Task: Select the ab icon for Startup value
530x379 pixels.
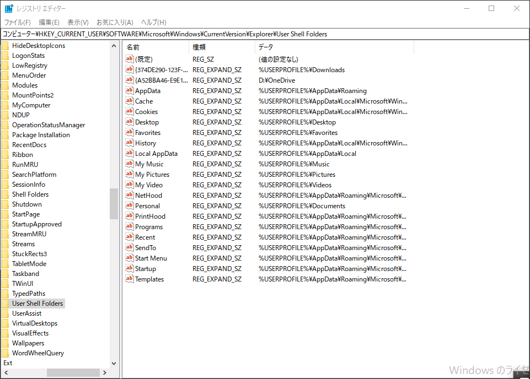Action: [x=130, y=268]
